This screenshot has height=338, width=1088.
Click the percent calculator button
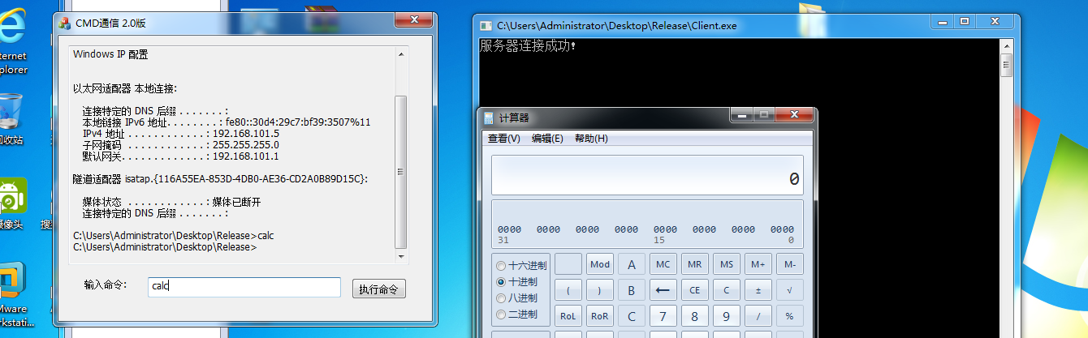(x=789, y=316)
